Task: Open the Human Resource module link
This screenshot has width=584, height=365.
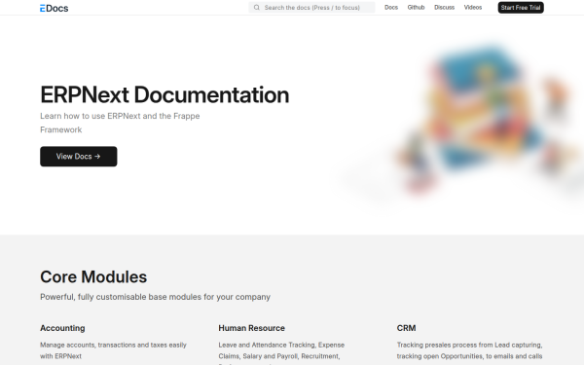Action: tap(251, 328)
